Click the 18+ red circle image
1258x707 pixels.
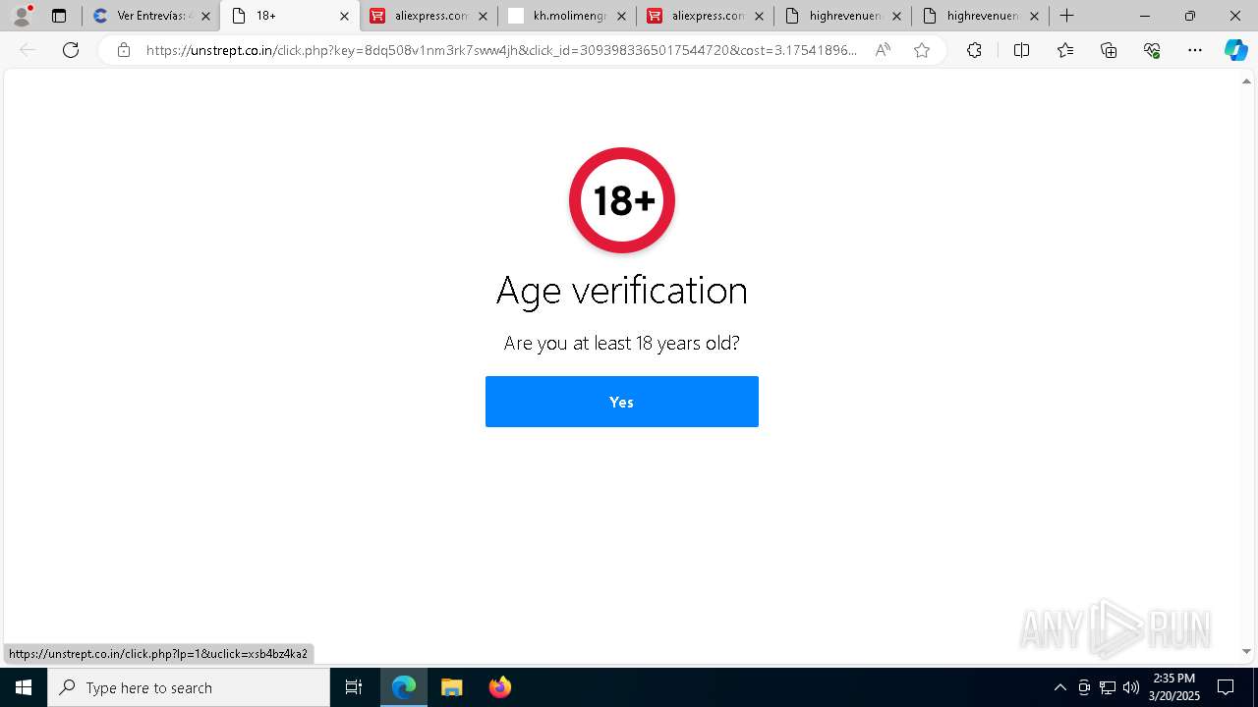[x=622, y=200]
